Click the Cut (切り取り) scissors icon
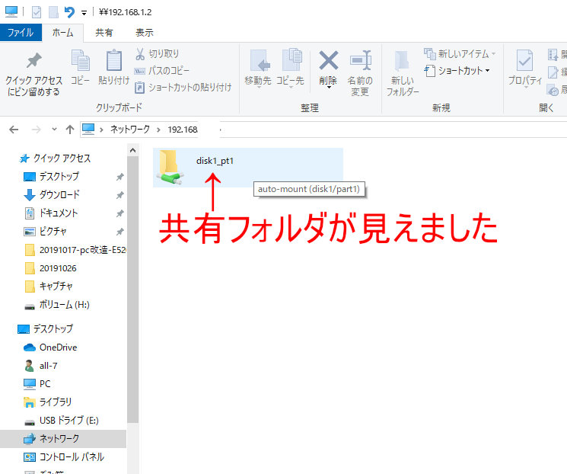Screen dimensions: 567x474 [x=140, y=54]
